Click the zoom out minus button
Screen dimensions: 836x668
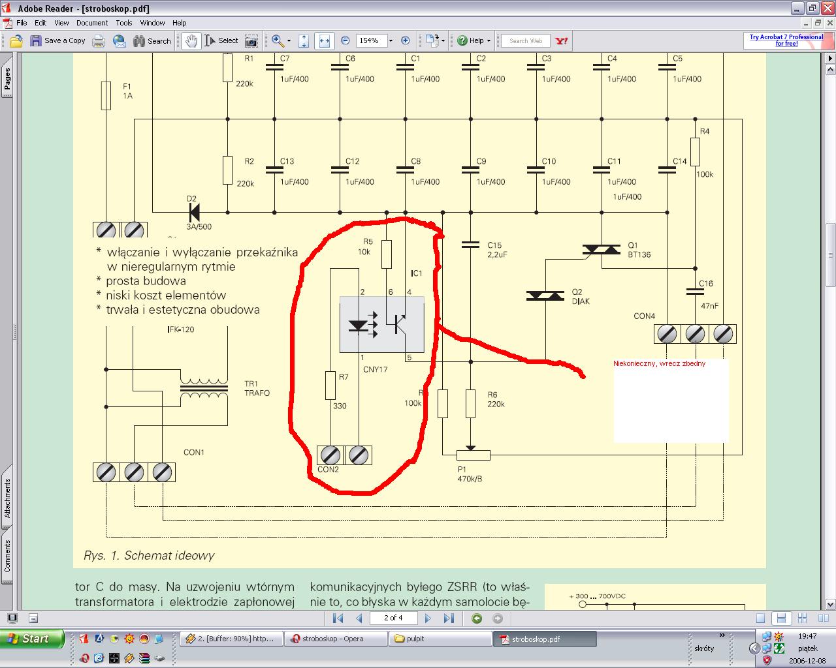coord(346,40)
